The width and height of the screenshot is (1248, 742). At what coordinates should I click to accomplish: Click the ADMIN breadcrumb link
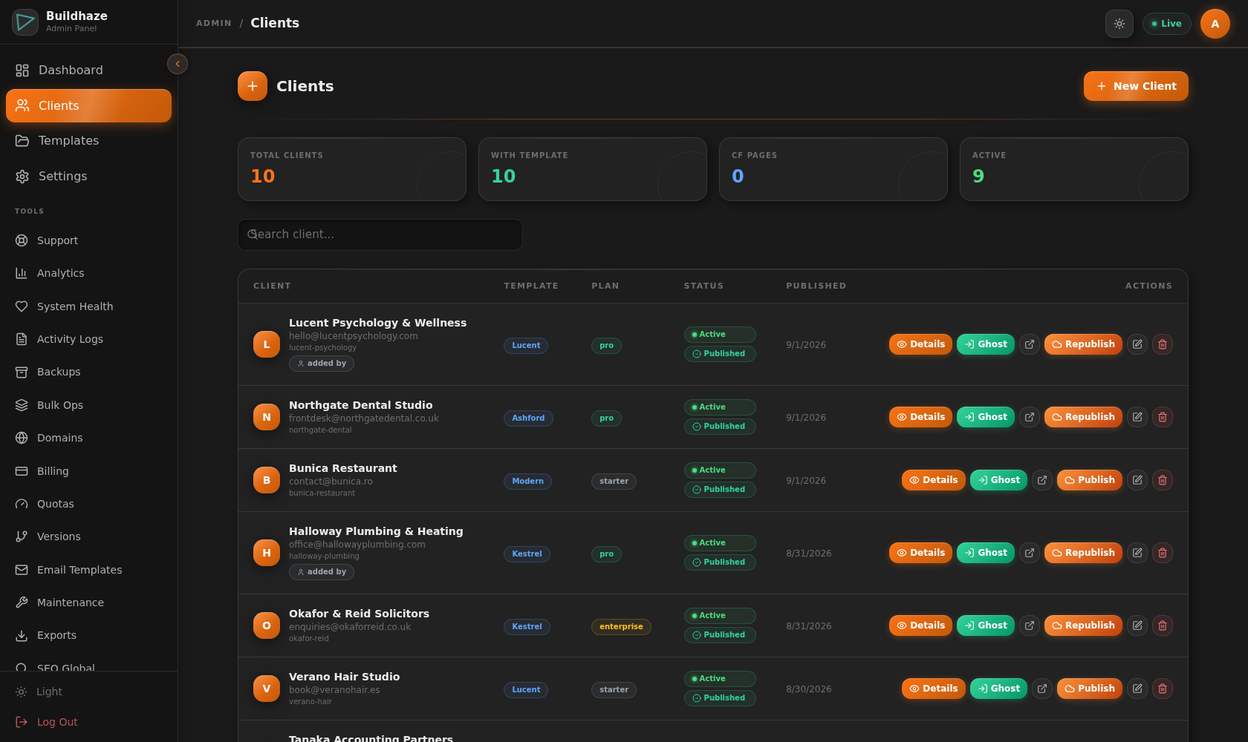coord(214,24)
